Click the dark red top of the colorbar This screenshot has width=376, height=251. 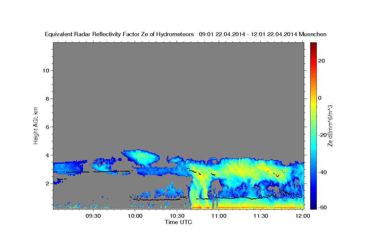pos(313,45)
